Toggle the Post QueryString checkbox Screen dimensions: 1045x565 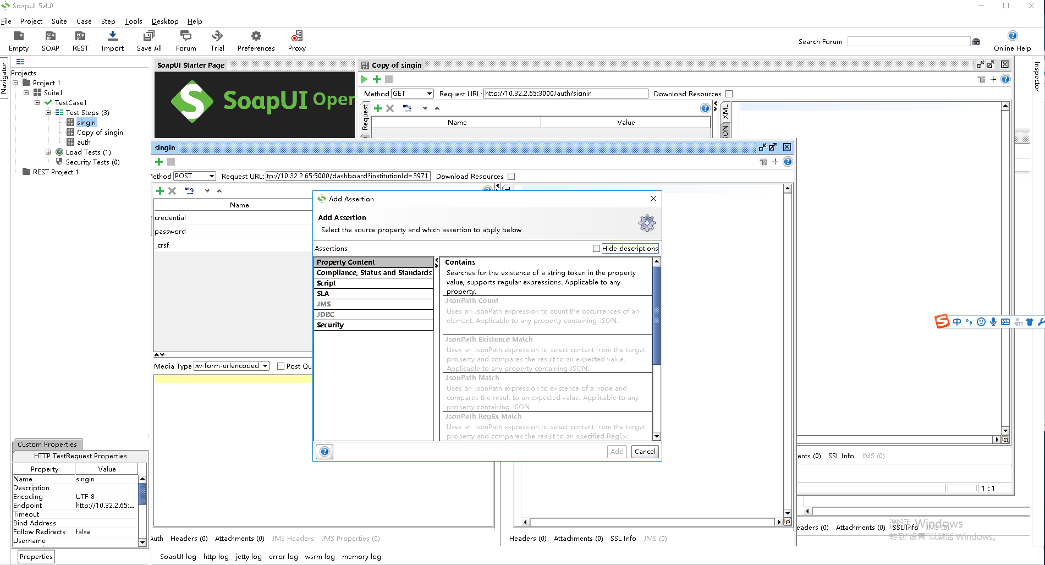(x=280, y=366)
